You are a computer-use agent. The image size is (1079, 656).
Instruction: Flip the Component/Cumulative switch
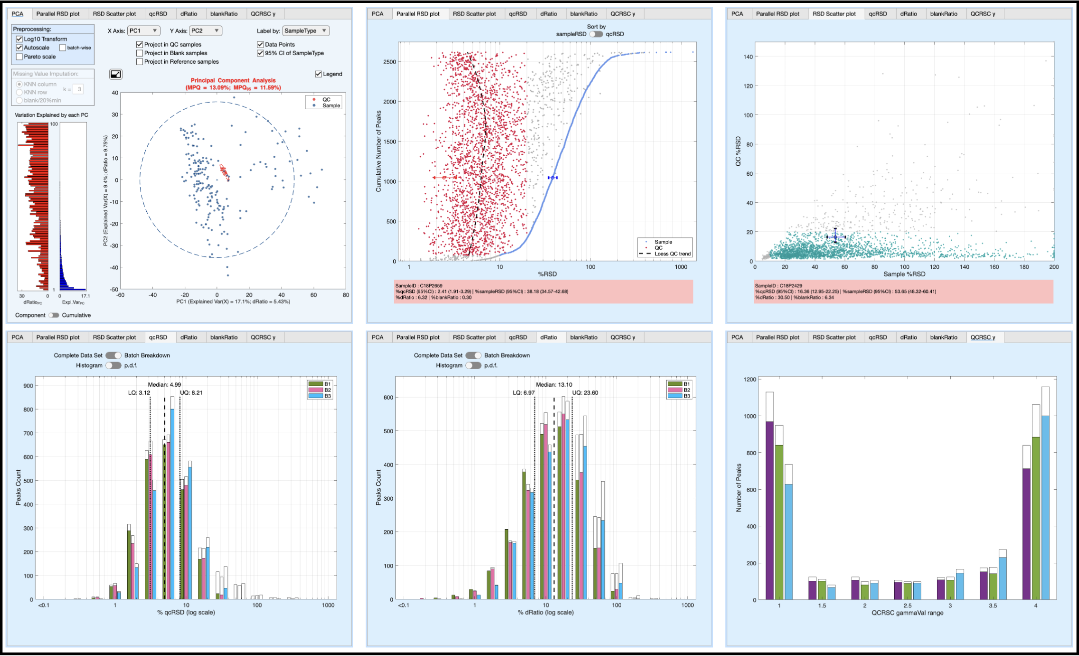pyautogui.click(x=54, y=315)
